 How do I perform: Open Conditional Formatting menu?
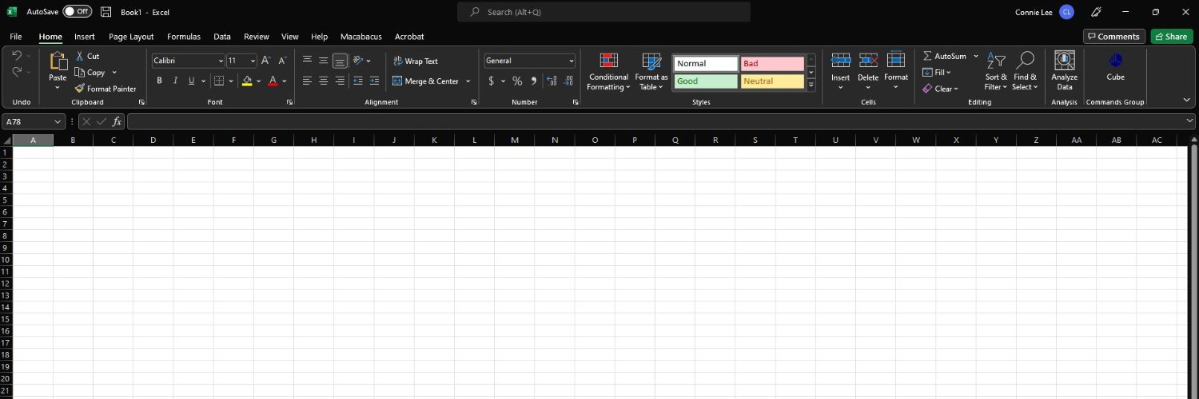click(x=609, y=72)
